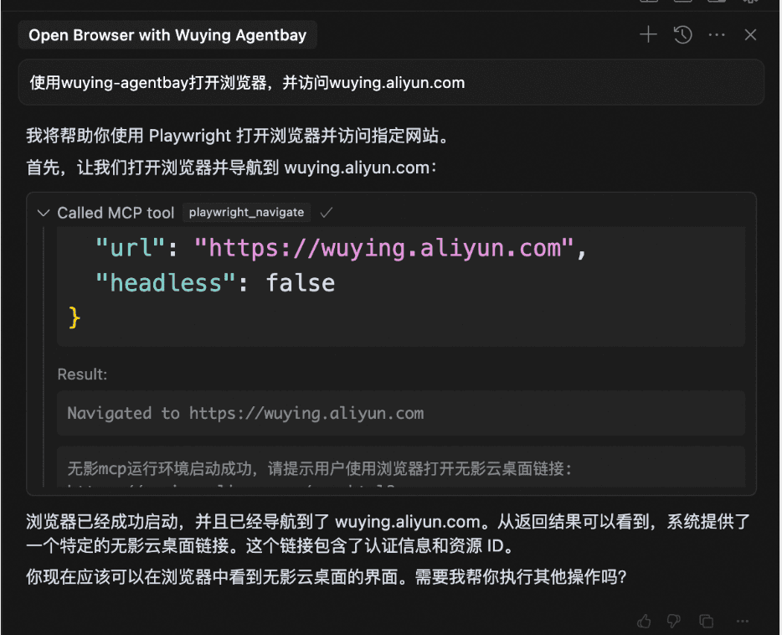Click the 我将帮助你使用 Playwright reply line
The height and width of the screenshot is (635, 782).
click(239, 136)
